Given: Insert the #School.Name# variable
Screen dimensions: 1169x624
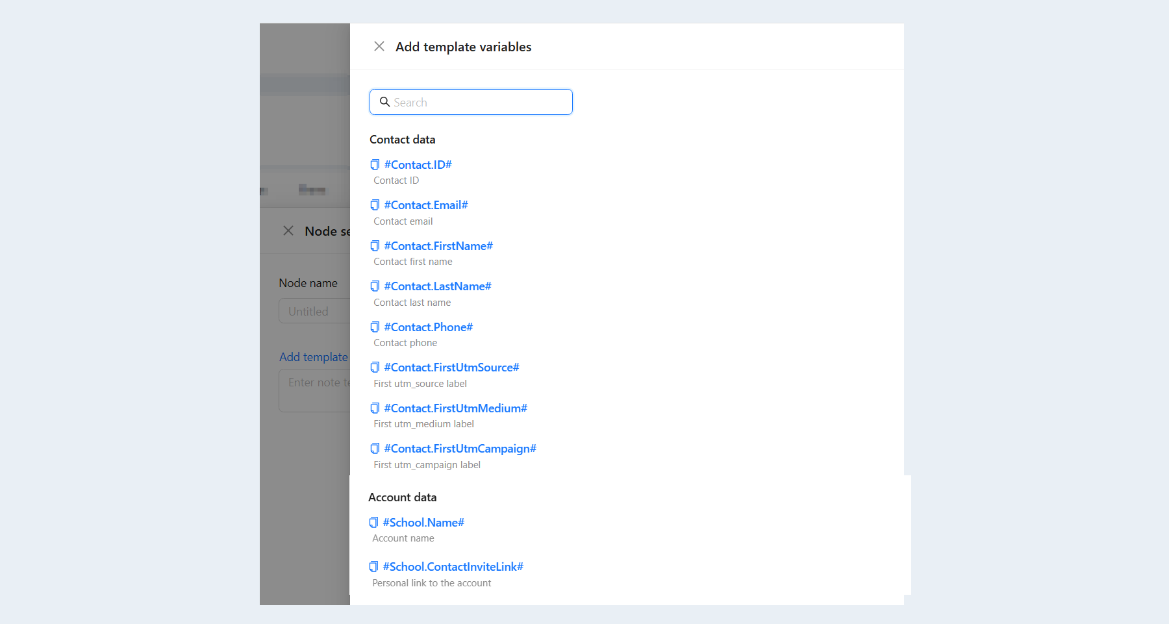Looking at the screenshot, I should [x=423, y=523].
